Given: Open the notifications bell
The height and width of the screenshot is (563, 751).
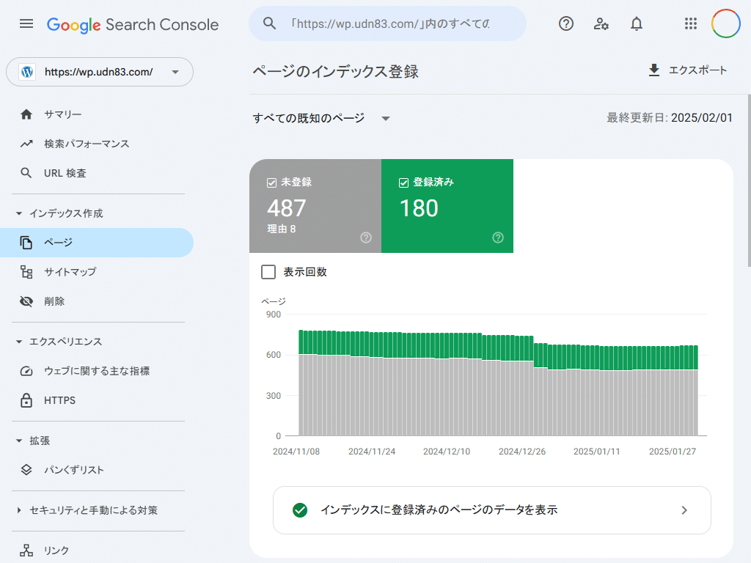Looking at the screenshot, I should 637,23.
